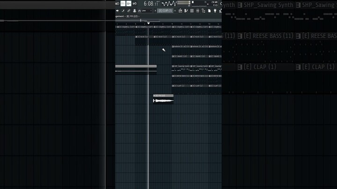The height and width of the screenshot is (189, 337).
Task: Click the 6:08:11 time display
Action: click(151, 4)
